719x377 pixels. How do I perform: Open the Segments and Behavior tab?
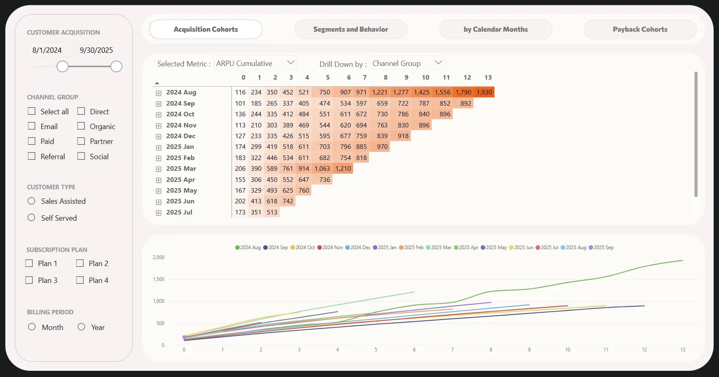(x=350, y=29)
